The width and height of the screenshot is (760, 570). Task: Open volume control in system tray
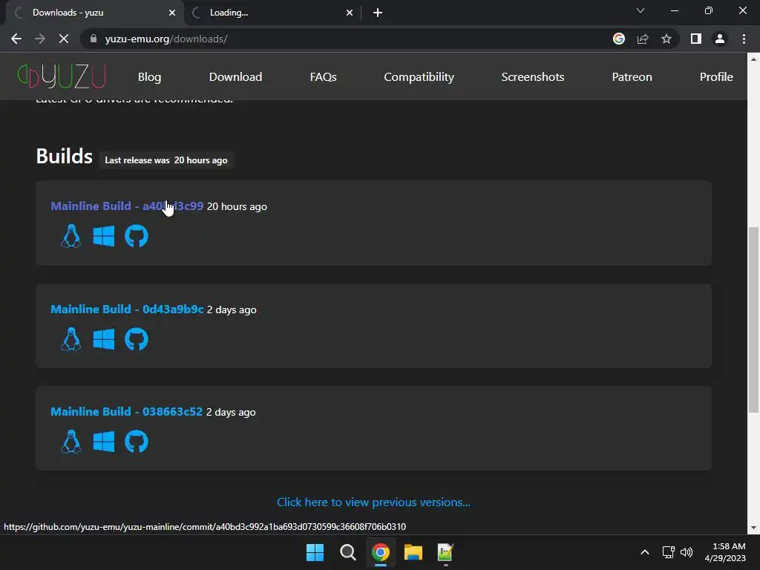click(687, 552)
